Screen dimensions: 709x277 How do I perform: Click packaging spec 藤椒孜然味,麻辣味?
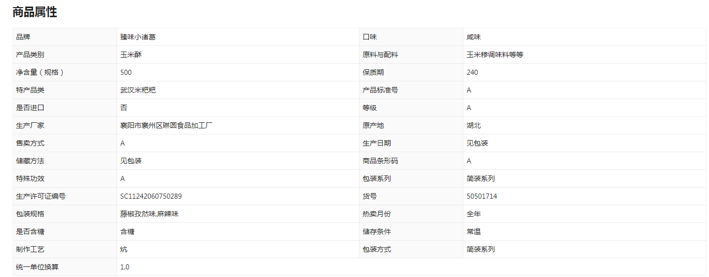[149, 214]
